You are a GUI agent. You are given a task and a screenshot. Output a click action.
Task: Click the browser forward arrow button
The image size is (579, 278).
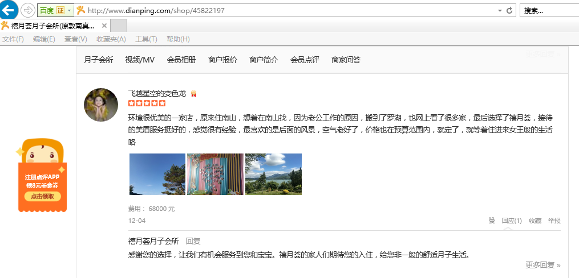point(27,10)
